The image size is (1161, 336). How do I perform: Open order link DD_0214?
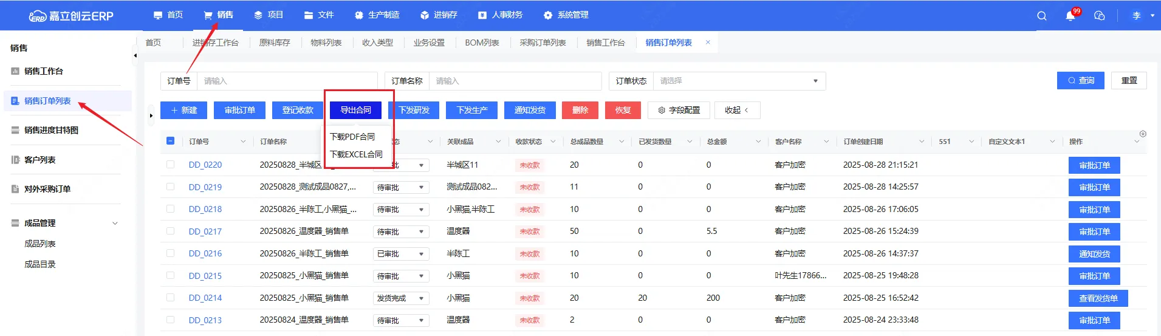coord(205,298)
